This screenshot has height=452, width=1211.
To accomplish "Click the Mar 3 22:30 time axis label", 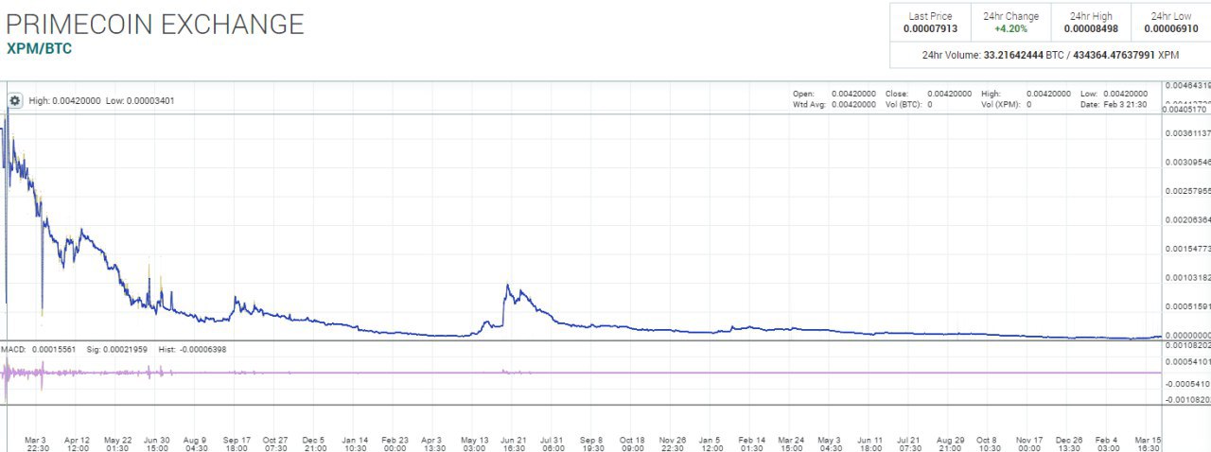I will coord(38,444).
